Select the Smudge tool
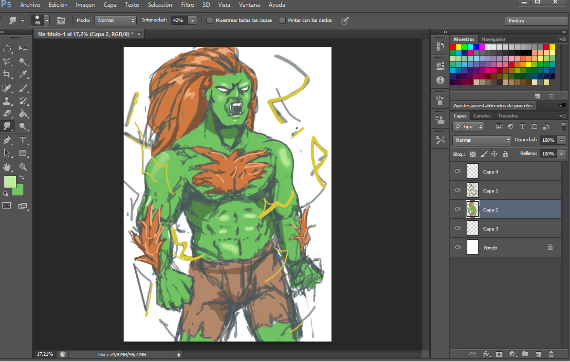570x362 pixels. pyautogui.click(x=7, y=126)
